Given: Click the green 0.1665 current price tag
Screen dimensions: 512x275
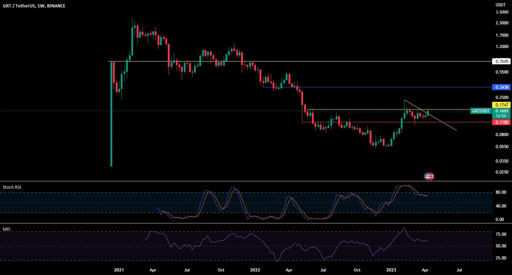Looking at the screenshot, I should (x=501, y=111).
